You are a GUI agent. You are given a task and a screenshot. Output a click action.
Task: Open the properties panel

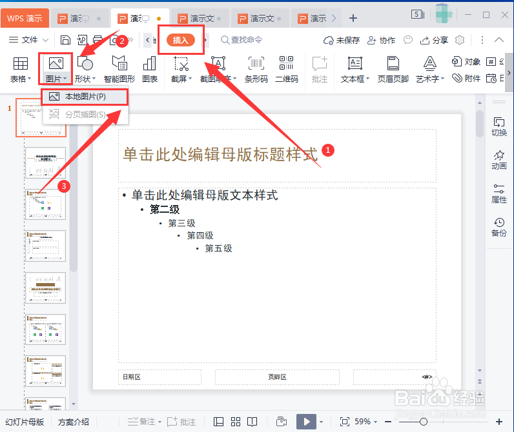pos(499,193)
